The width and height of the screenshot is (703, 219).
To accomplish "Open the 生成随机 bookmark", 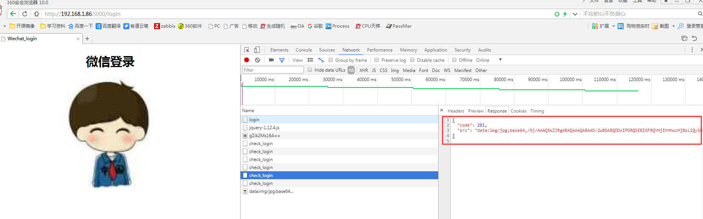I will coord(272,26).
